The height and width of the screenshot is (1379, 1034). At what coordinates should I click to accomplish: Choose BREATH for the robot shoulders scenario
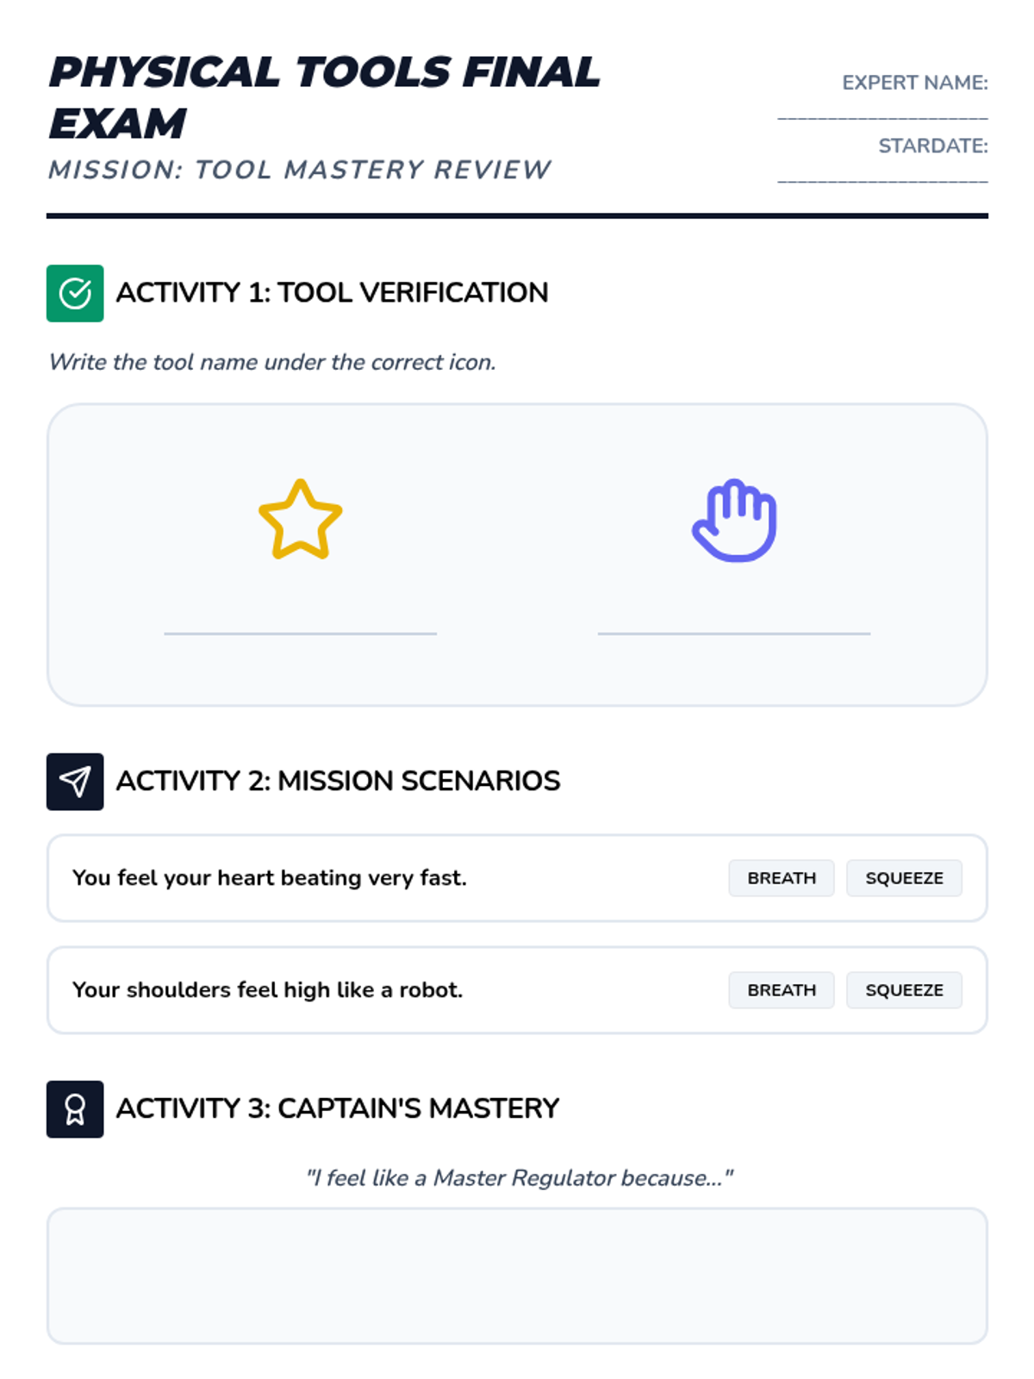pyautogui.click(x=781, y=990)
